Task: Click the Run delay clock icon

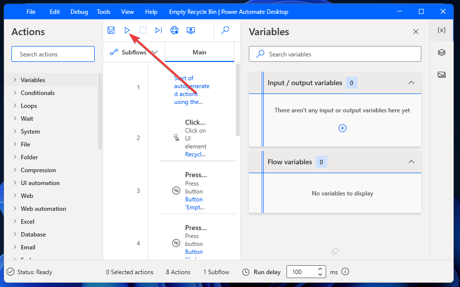Action: 246,272
